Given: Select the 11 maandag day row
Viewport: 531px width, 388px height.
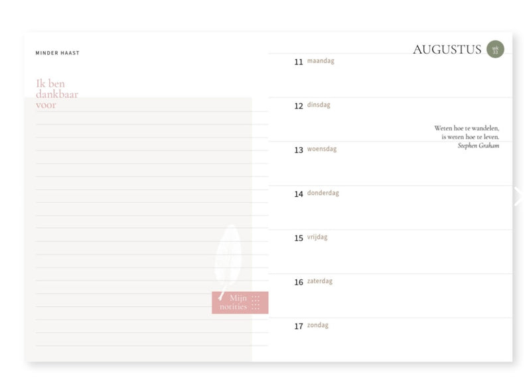Looking at the screenshot, I should pyautogui.click(x=390, y=75).
